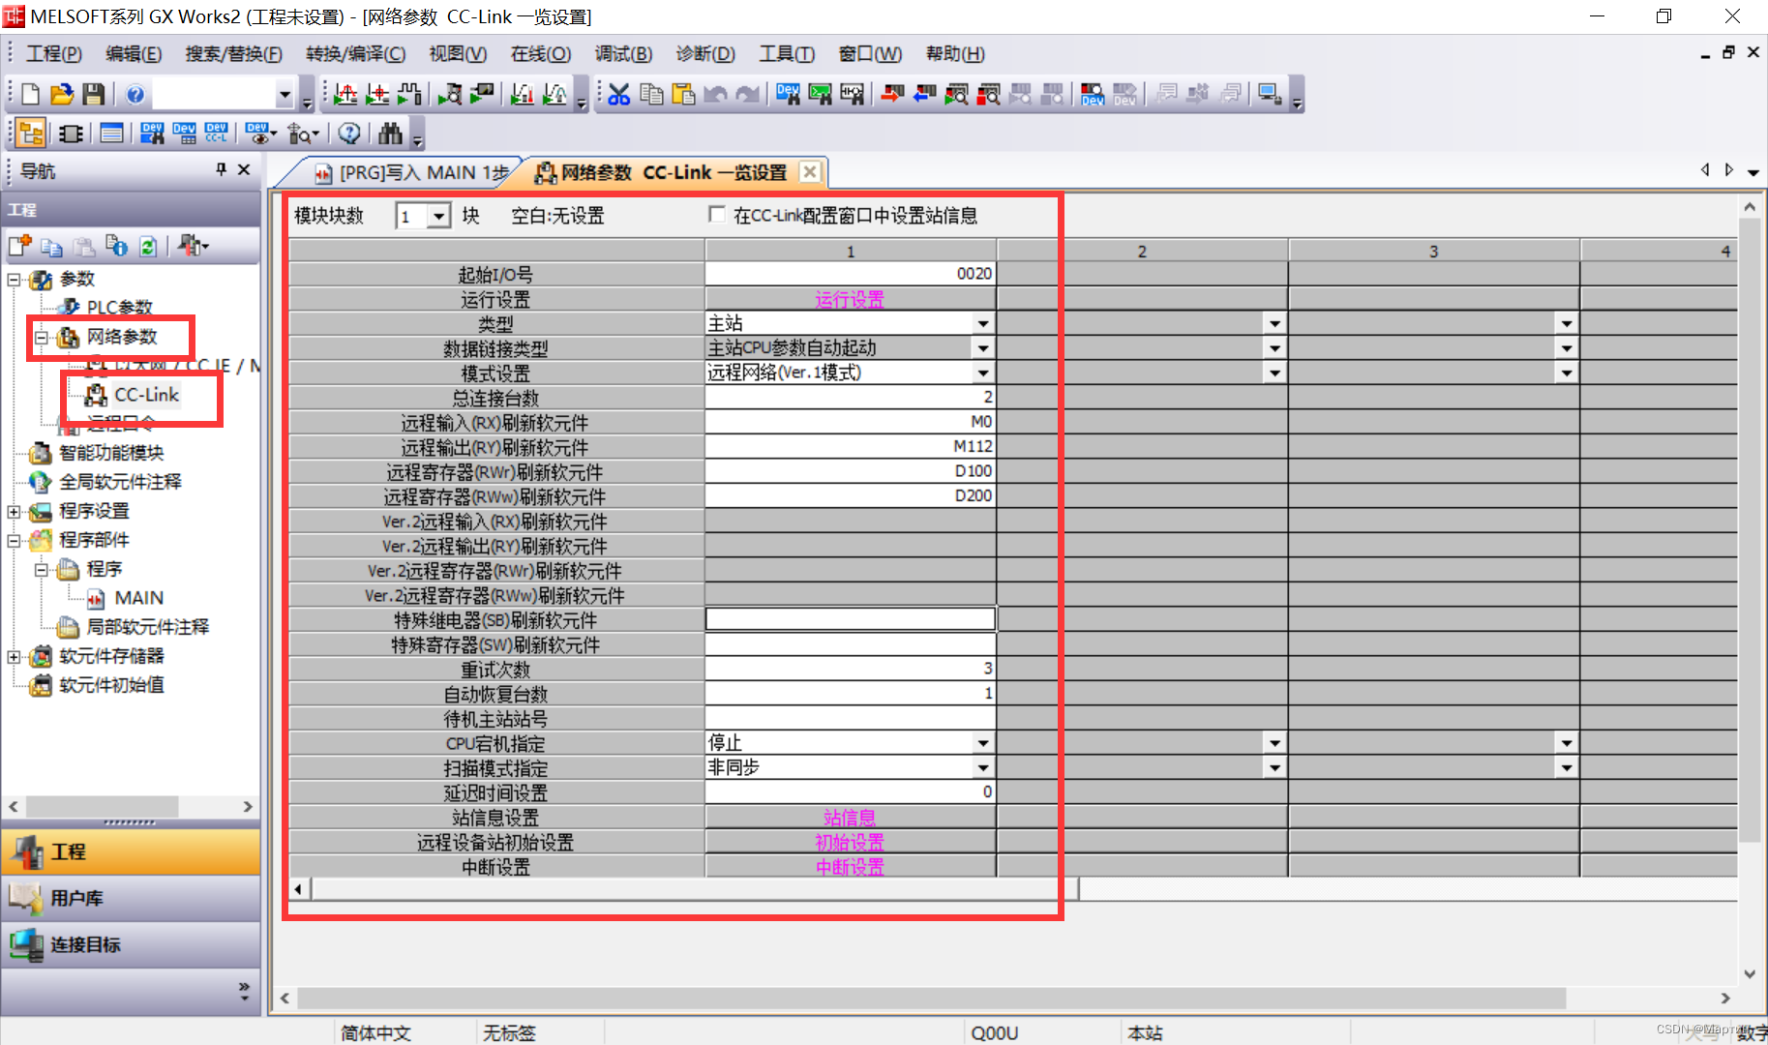Screen dimensions: 1768x1045
Task: Click the speech-bubble help icon in second toolbar
Action: click(349, 134)
